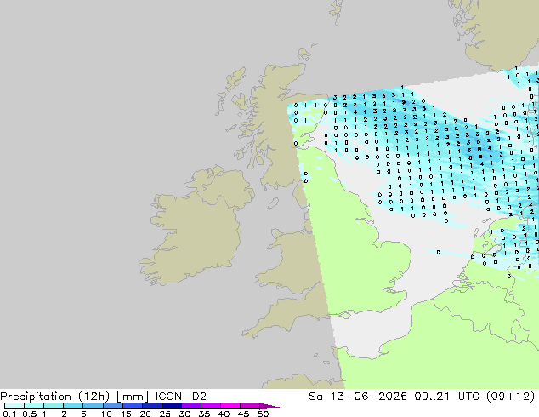
Task: Select the 5–10 mm legend color swatch
Action: 93,406
